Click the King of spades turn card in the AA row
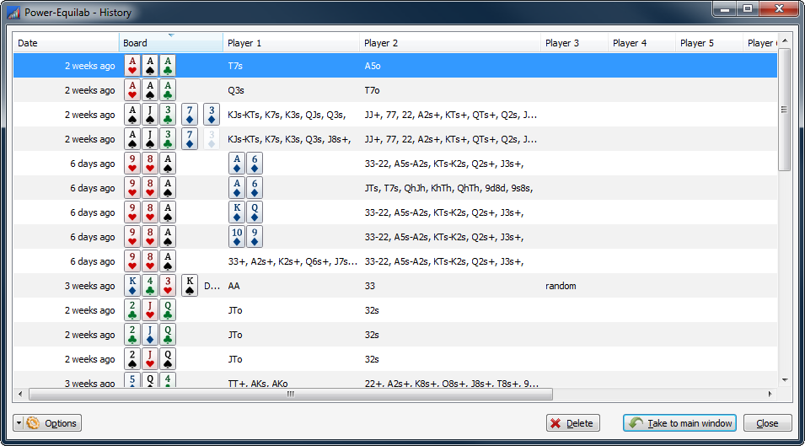The image size is (805, 446). point(190,286)
